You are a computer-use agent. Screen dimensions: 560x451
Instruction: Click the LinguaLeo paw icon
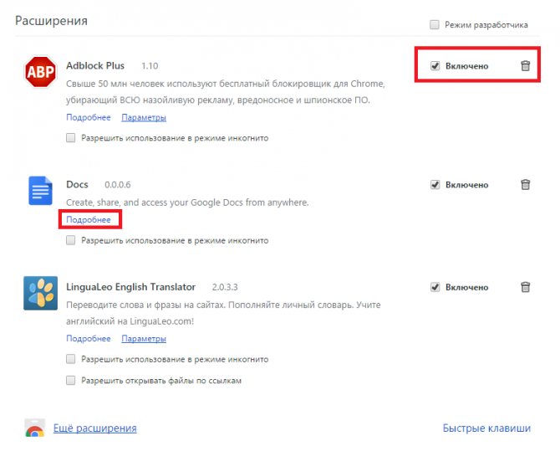(x=40, y=293)
